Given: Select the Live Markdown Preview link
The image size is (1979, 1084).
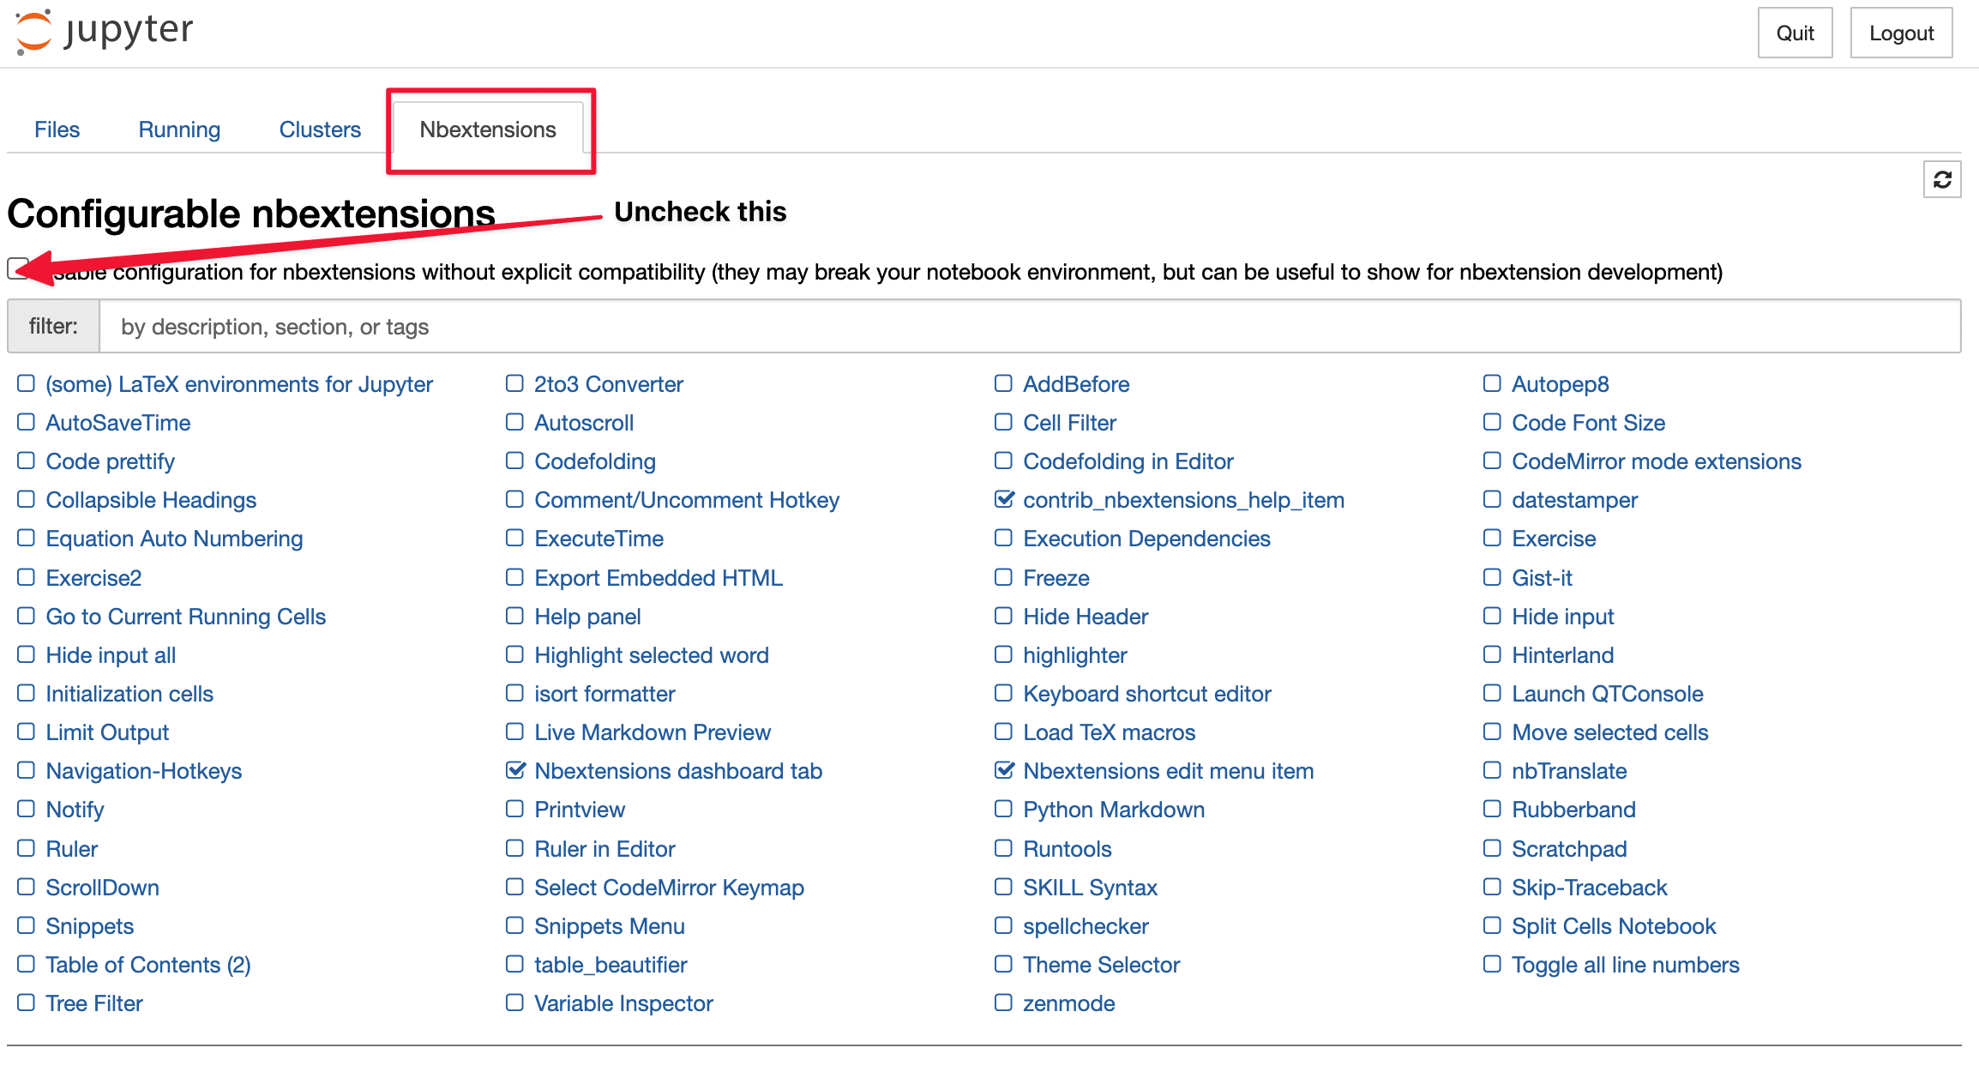Looking at the screenshot, I should tap(653, 732).
